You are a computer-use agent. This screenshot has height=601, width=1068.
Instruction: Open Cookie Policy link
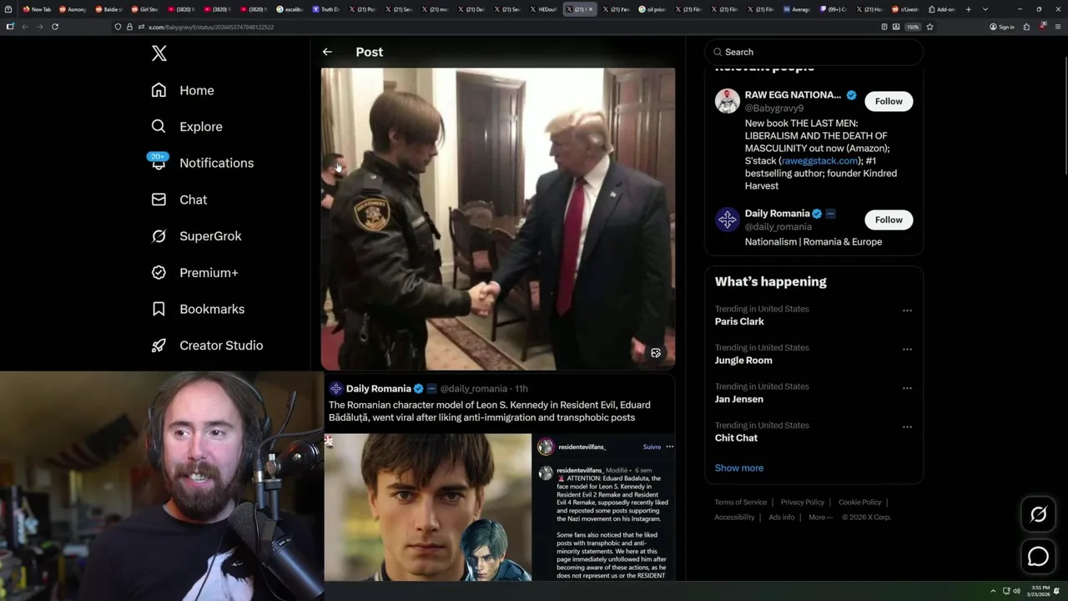[x=859, y=503]
